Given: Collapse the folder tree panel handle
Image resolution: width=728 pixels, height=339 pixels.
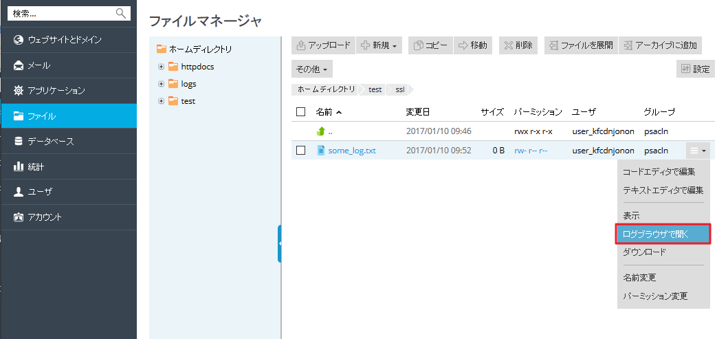Looking at the screenshot, I should coord(280,243).
